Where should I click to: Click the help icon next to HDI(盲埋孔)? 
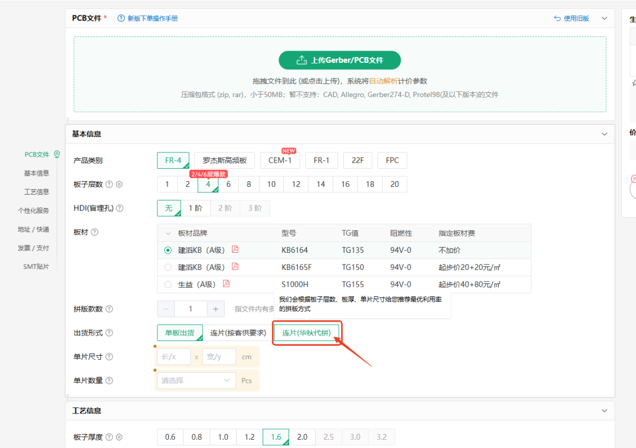click(x=120, y=208)
